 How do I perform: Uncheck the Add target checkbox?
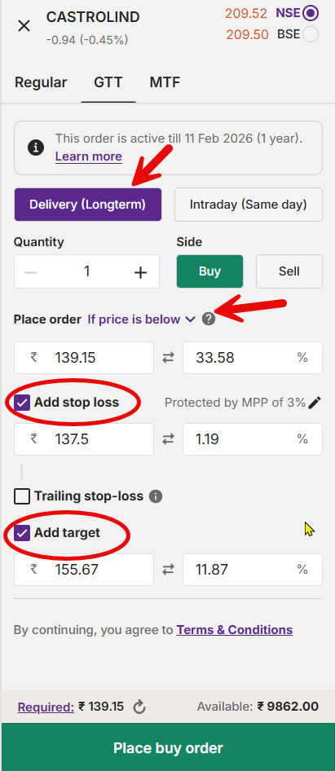22,533
